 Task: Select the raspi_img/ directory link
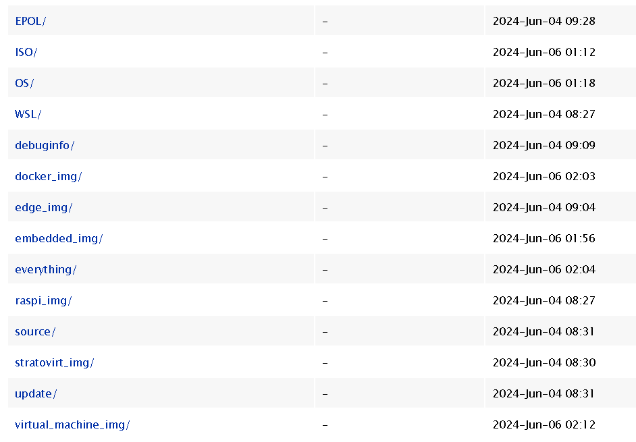tap(43, 300)
